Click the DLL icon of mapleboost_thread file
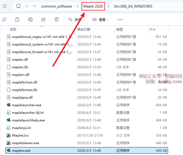The height and width of the screenshot is (155, 183). 9,52
